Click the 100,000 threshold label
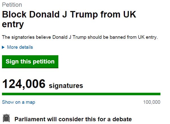This screenshot has height=124, width=170. click(152, 102)
